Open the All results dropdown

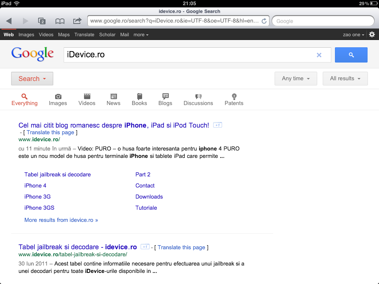click(345, 78)
